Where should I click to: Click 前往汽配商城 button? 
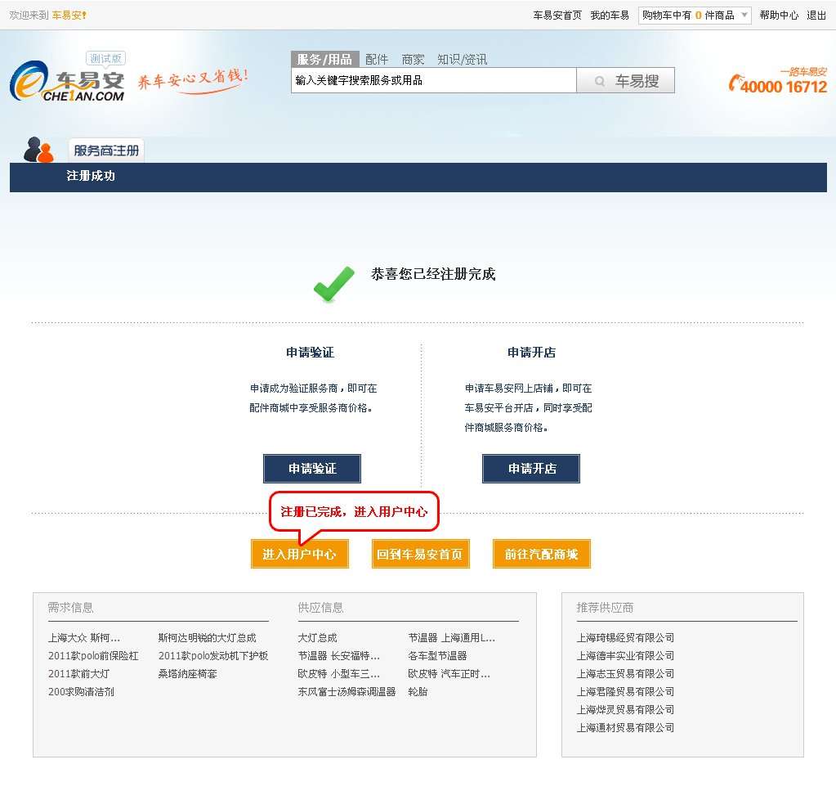[542, 554]
